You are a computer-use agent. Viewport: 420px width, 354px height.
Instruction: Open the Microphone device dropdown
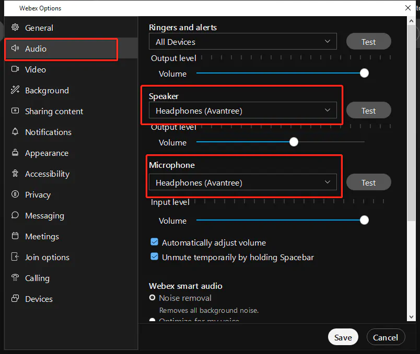242,182
